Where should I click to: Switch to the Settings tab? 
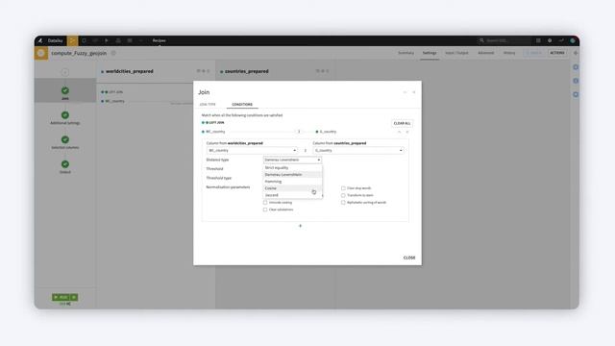(430, 53)
